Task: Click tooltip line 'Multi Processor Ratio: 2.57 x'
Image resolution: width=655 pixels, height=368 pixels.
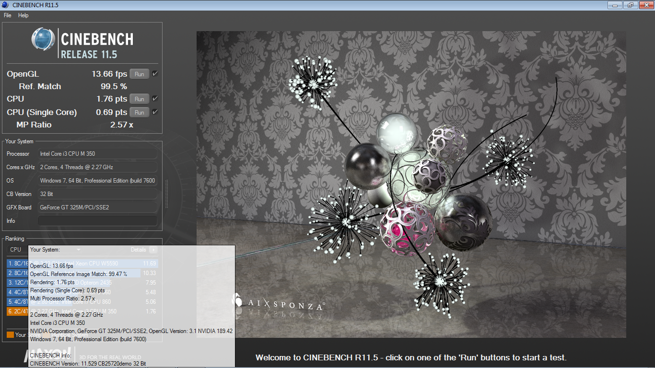Action: coord(62,299)
